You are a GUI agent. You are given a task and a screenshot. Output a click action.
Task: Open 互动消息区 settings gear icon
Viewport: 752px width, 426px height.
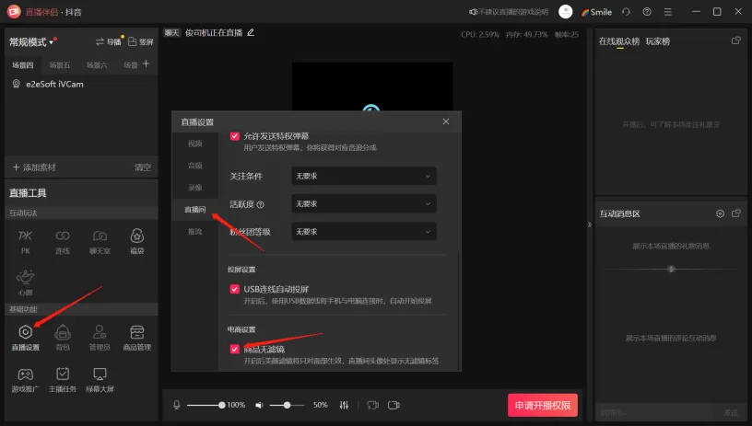pyautogui.click(x=720, y=213)
